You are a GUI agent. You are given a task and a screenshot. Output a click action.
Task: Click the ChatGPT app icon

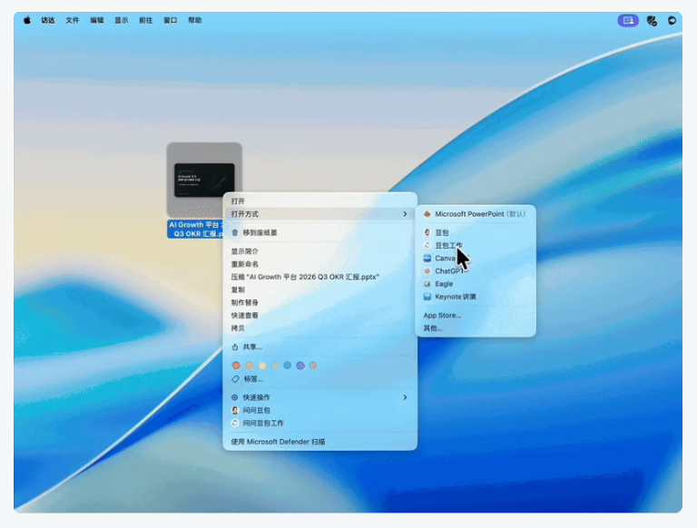427,271
